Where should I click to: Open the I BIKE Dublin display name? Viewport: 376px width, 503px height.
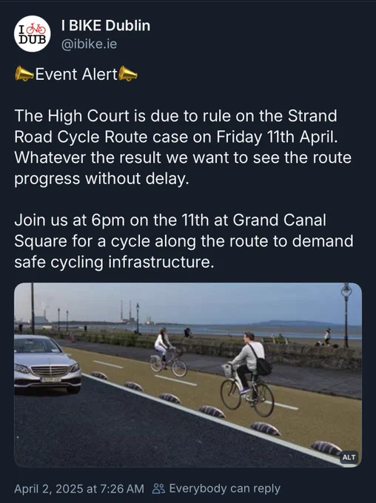click(106, 26)
